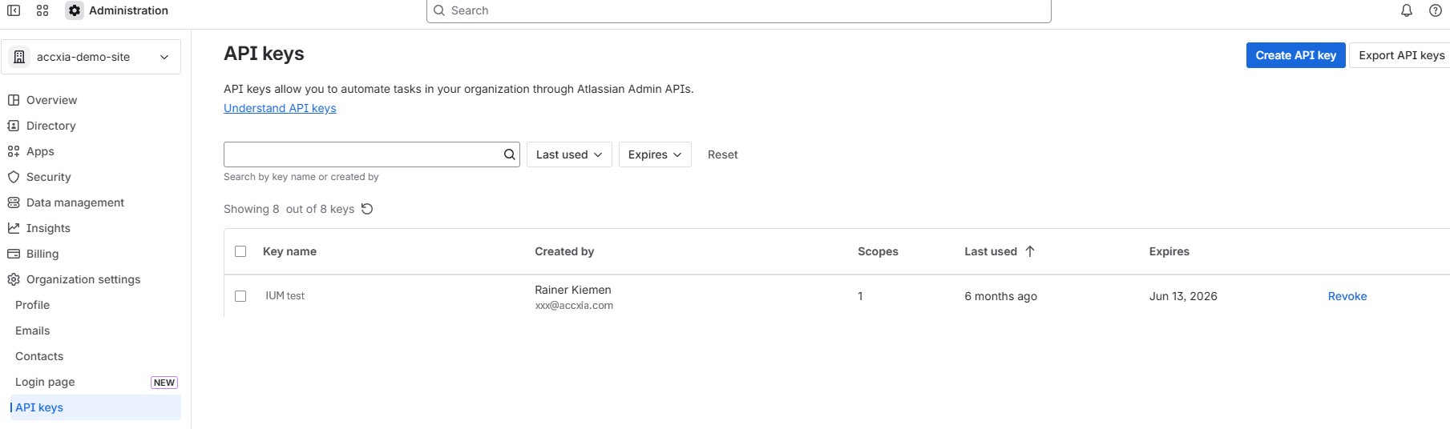This screenshot has width=1450, height=429.
Task: Click the Export API keys button
Action: point(1400,55)
